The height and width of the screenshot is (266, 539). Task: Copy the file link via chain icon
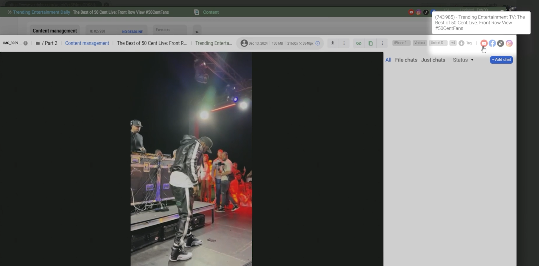click(x=359, y=43)
